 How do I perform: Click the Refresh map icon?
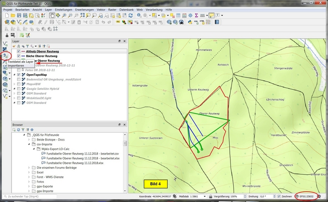[x=130, y=16]
